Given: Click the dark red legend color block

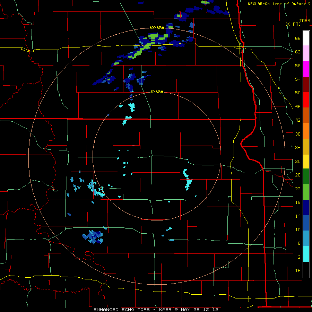Looking at the screenshot, I should (306, 85).
